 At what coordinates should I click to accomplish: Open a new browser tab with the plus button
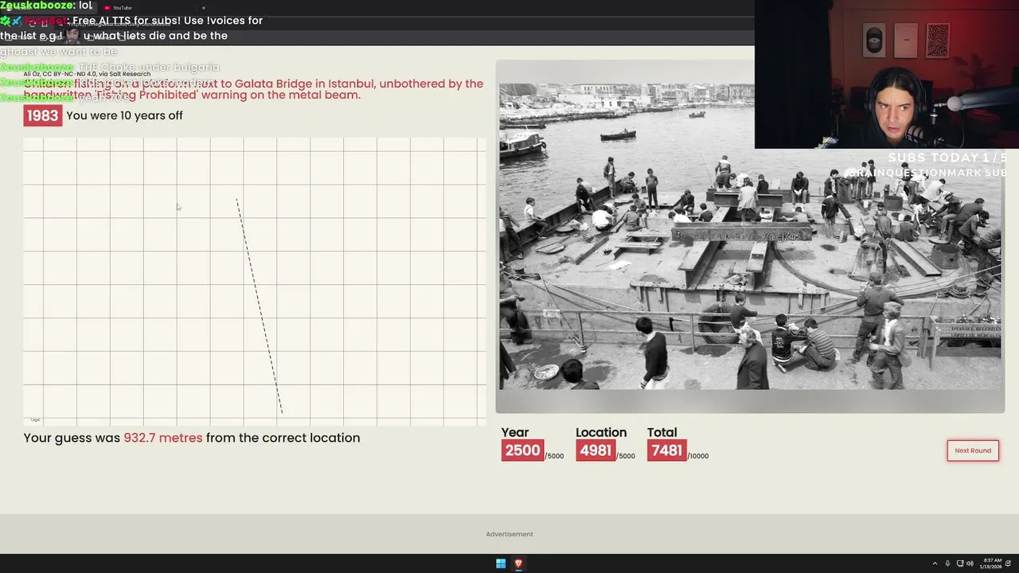point(203,8)
